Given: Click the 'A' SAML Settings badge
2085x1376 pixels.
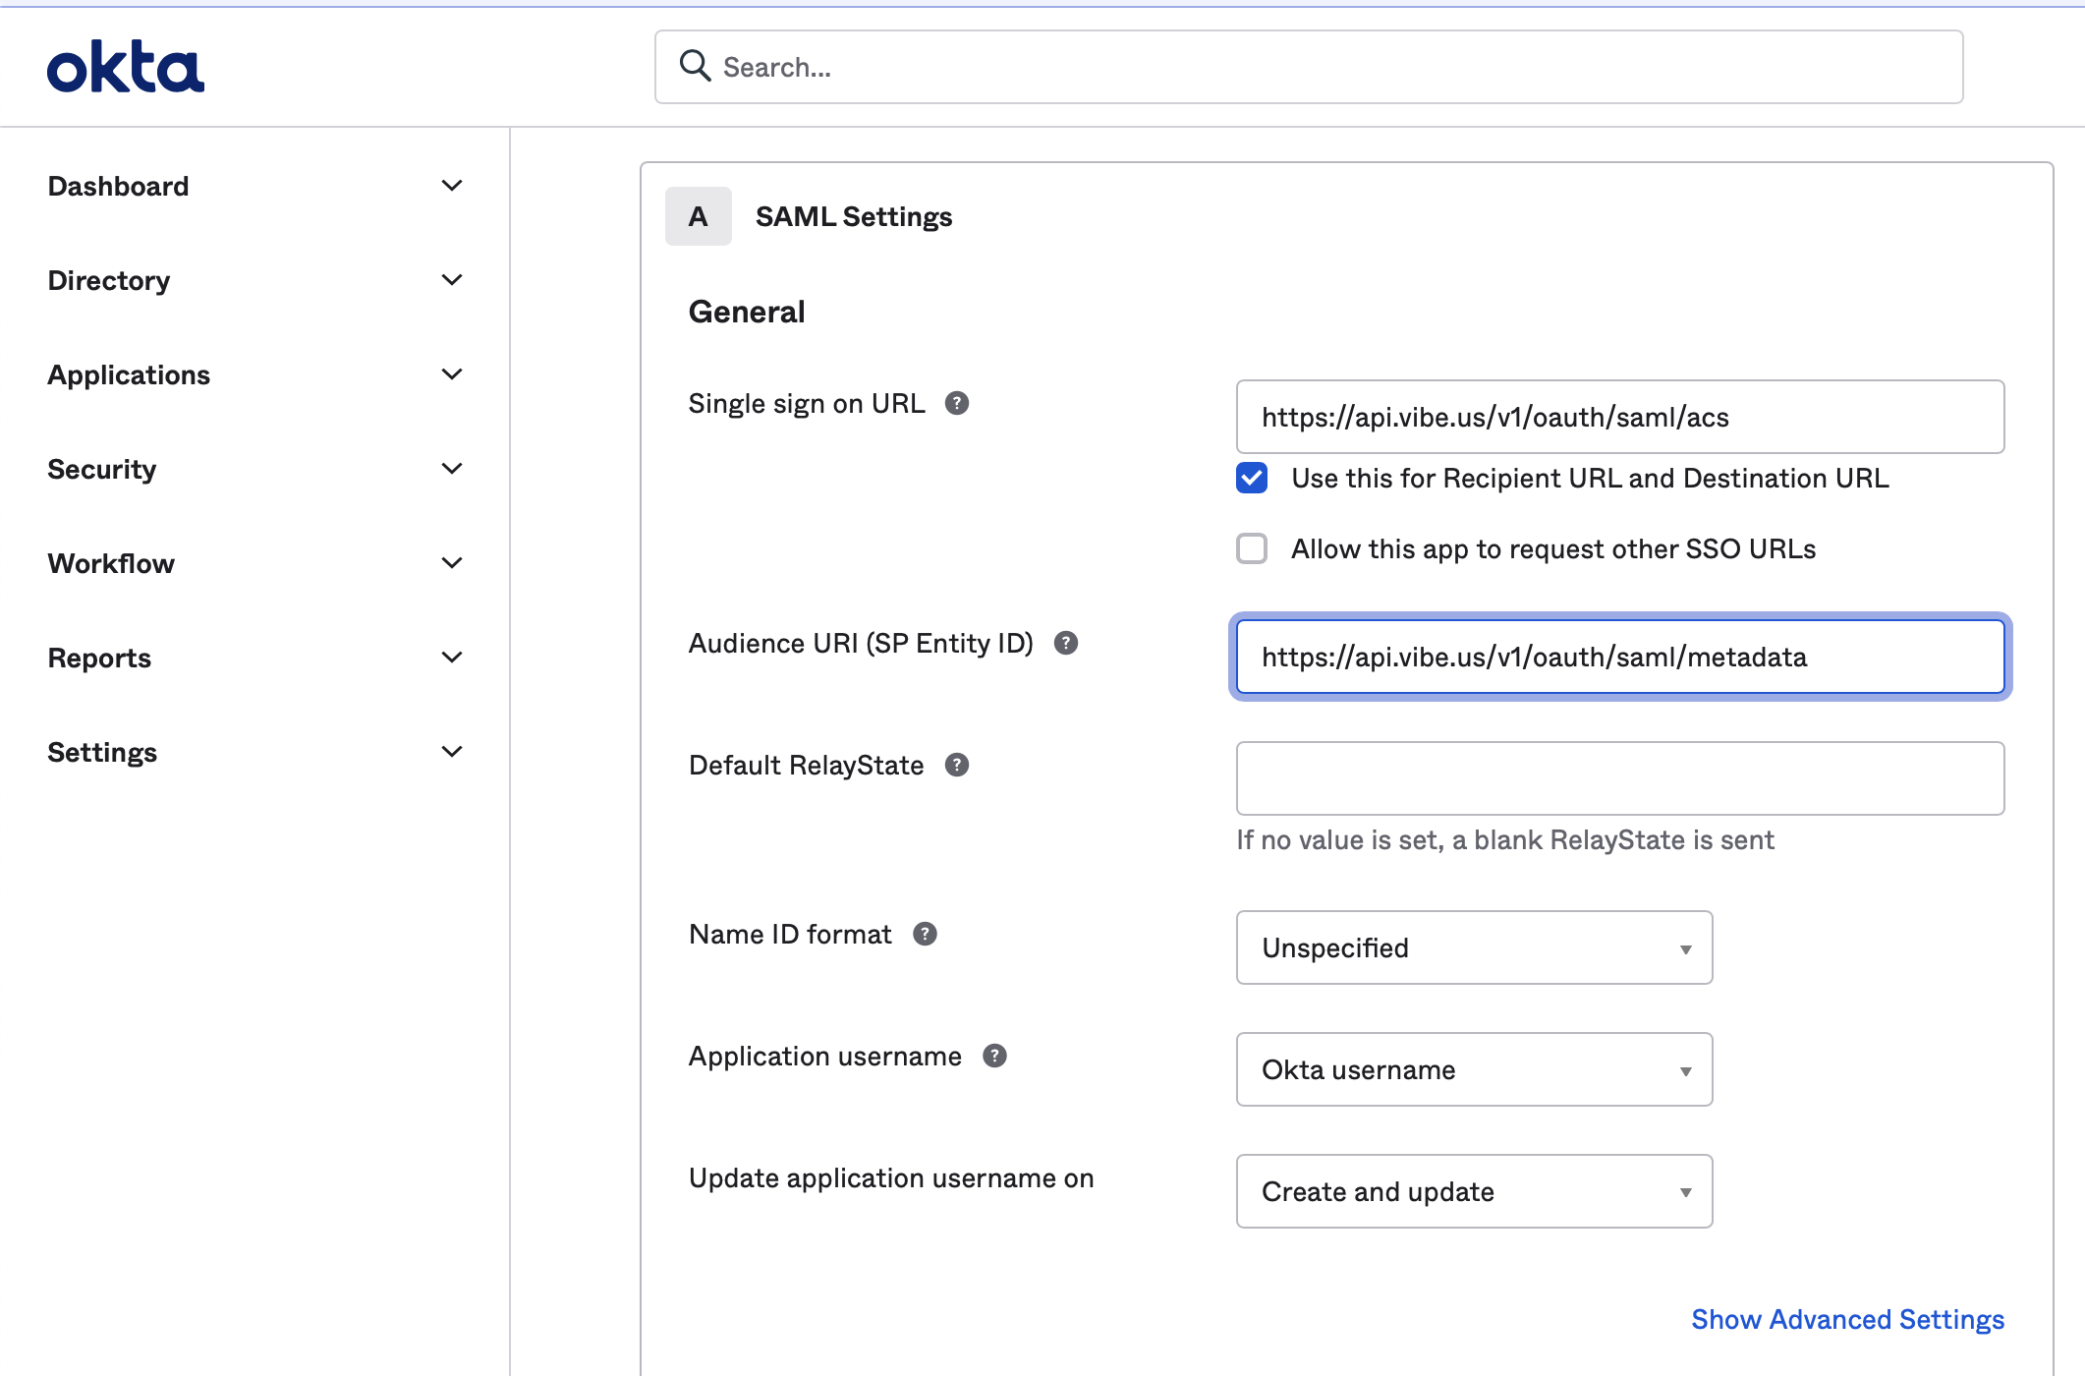Looking at the screenshot, I should coord(698,216).
